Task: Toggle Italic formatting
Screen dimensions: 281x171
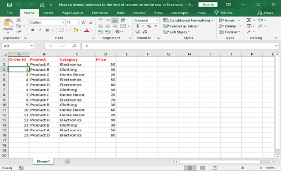Action: click(40, 30)
